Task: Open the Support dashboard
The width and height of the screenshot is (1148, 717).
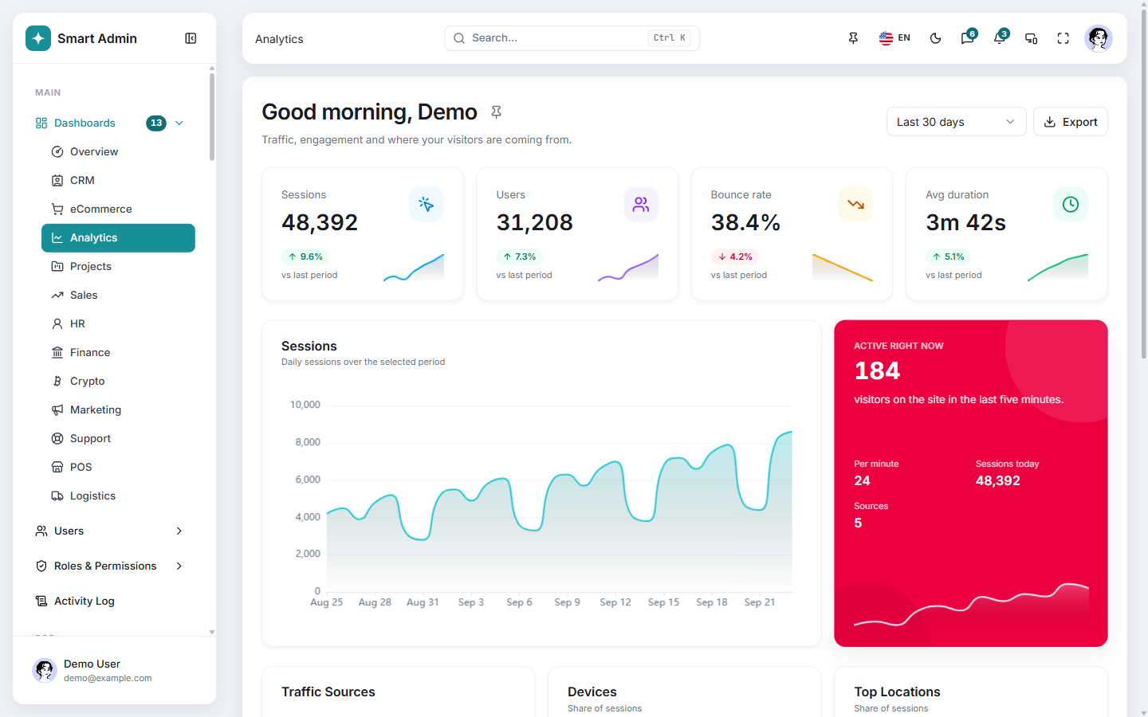Action: 118,438
